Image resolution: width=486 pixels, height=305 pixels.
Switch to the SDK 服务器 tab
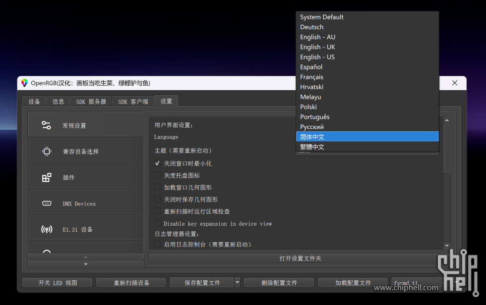click(x=91, y=102)
